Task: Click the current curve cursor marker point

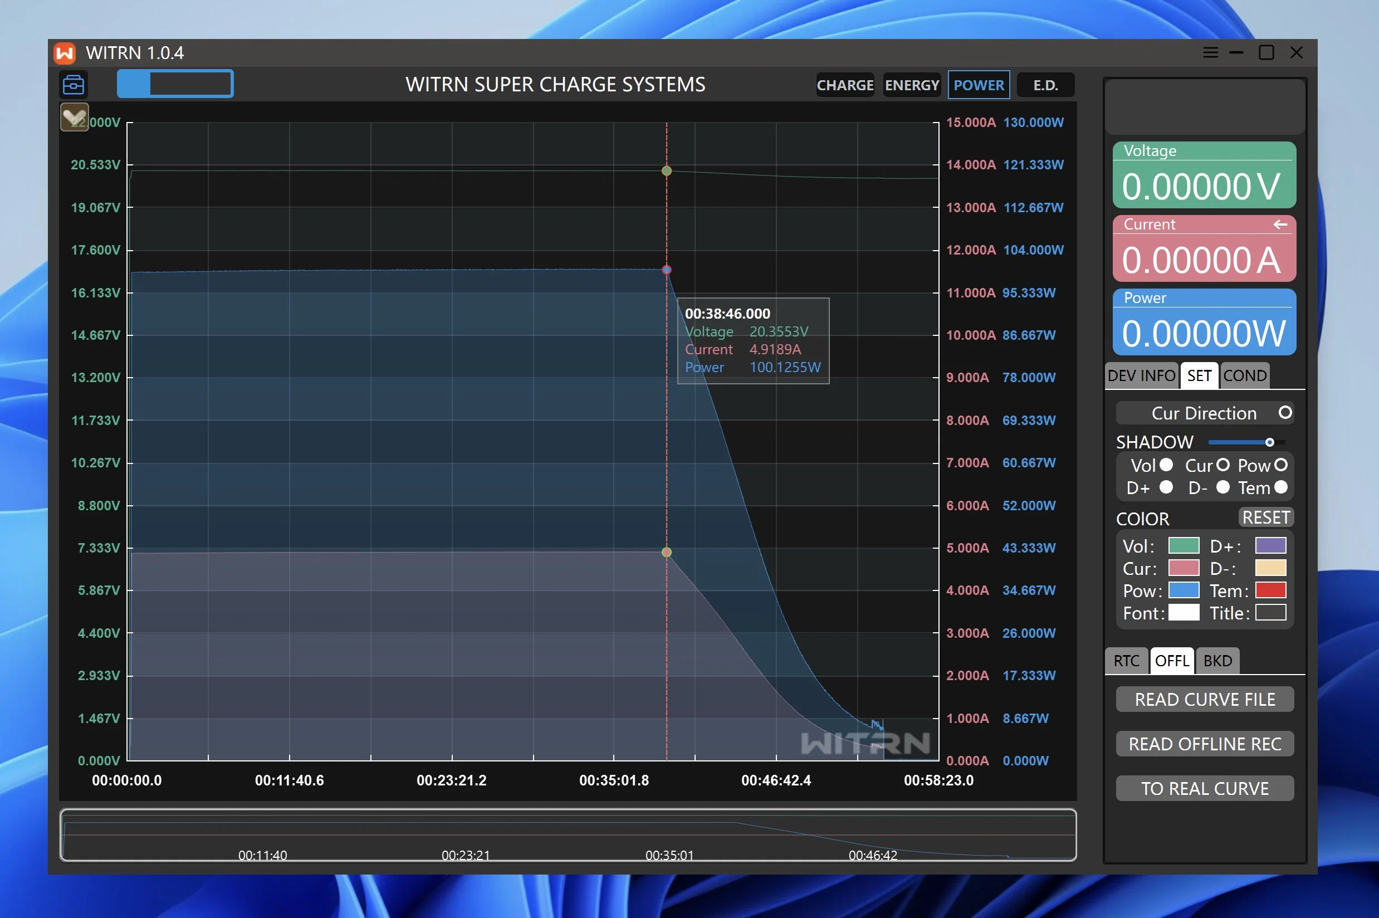Action: tap(666, 552)
